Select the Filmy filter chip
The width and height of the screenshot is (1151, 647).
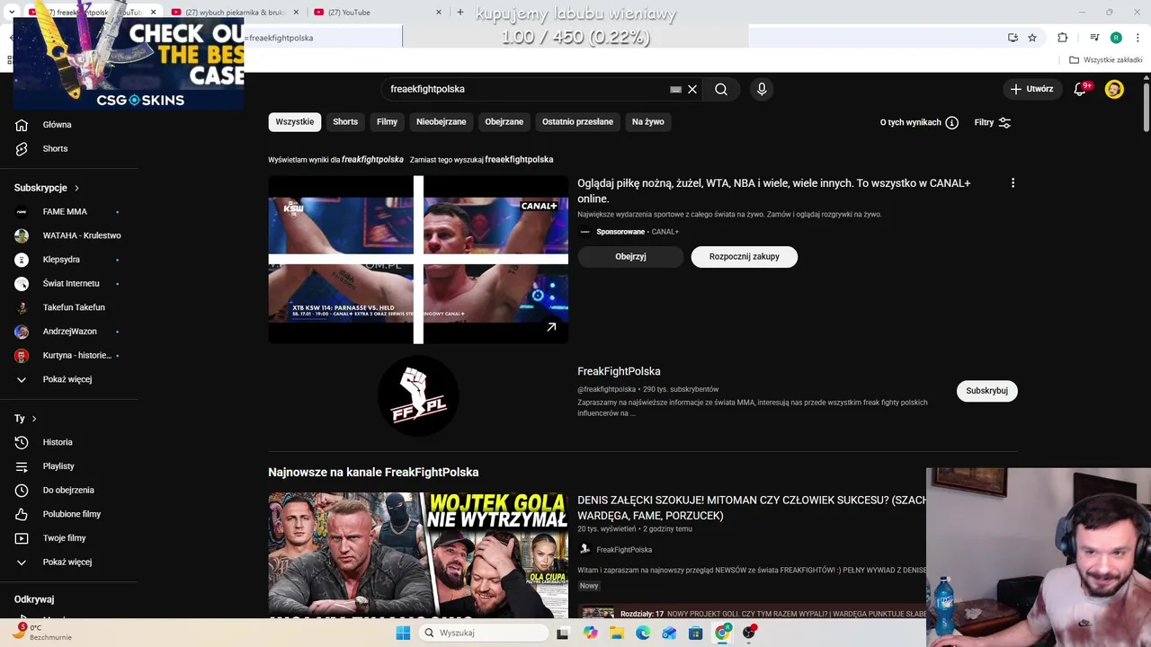point(387,122)
